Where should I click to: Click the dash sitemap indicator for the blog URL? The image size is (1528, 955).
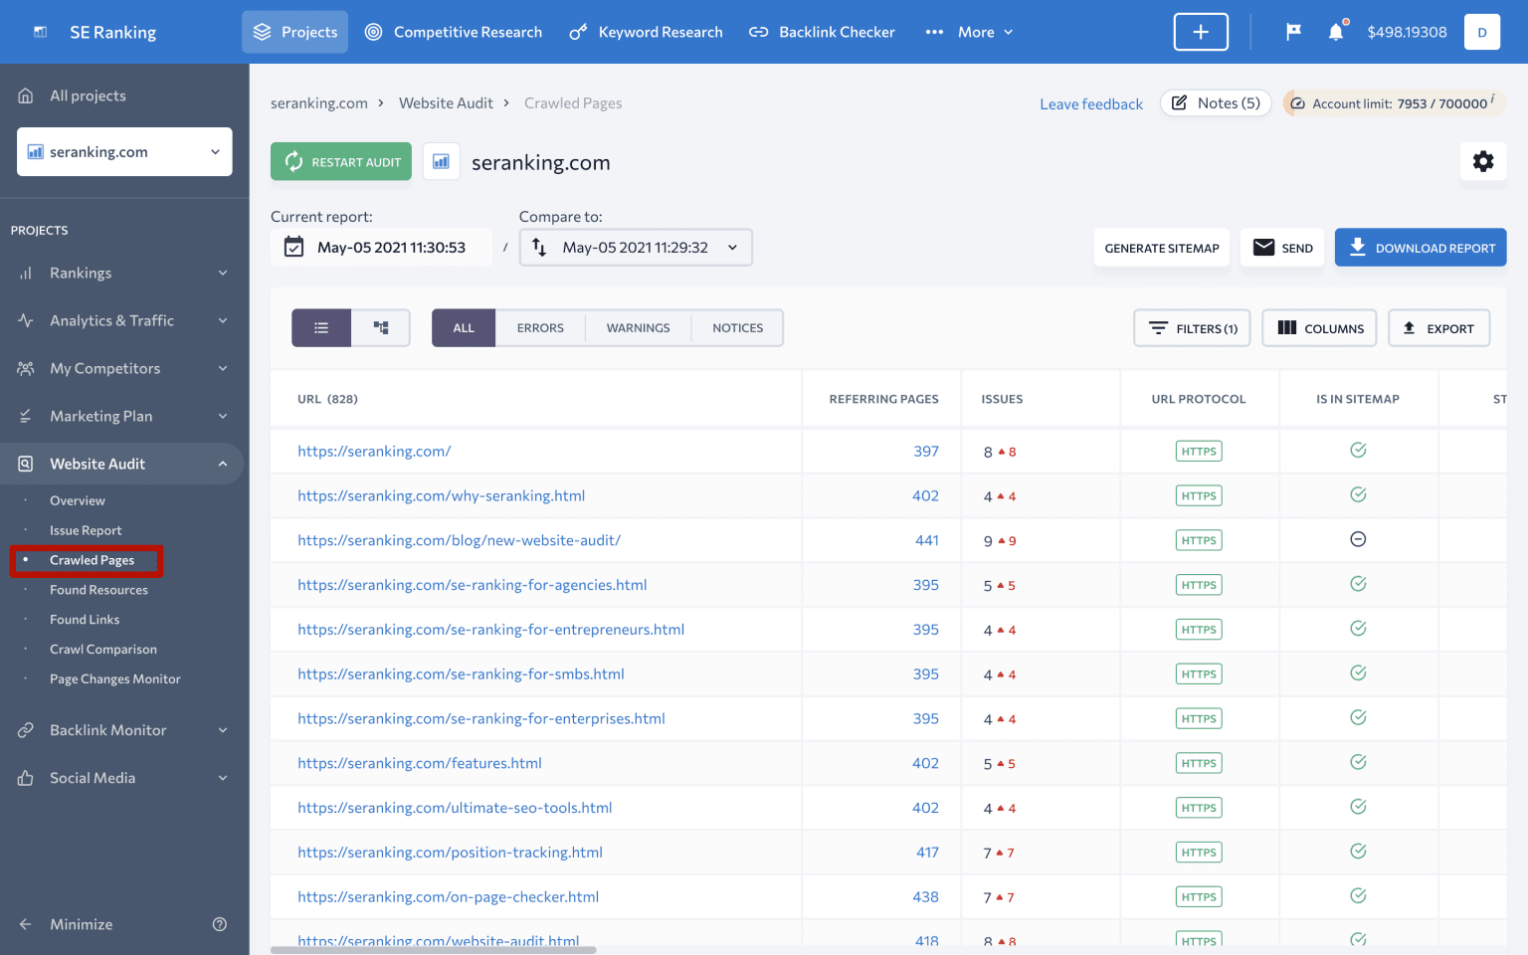pyautogui.click(x=1358, y=539)
